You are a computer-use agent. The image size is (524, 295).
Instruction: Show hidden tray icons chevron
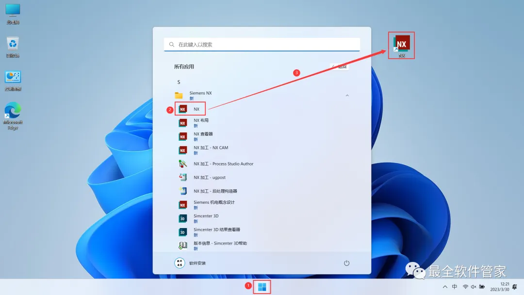coord(445,287)
